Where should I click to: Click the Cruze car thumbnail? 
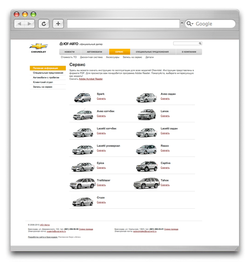pos(83,202)
